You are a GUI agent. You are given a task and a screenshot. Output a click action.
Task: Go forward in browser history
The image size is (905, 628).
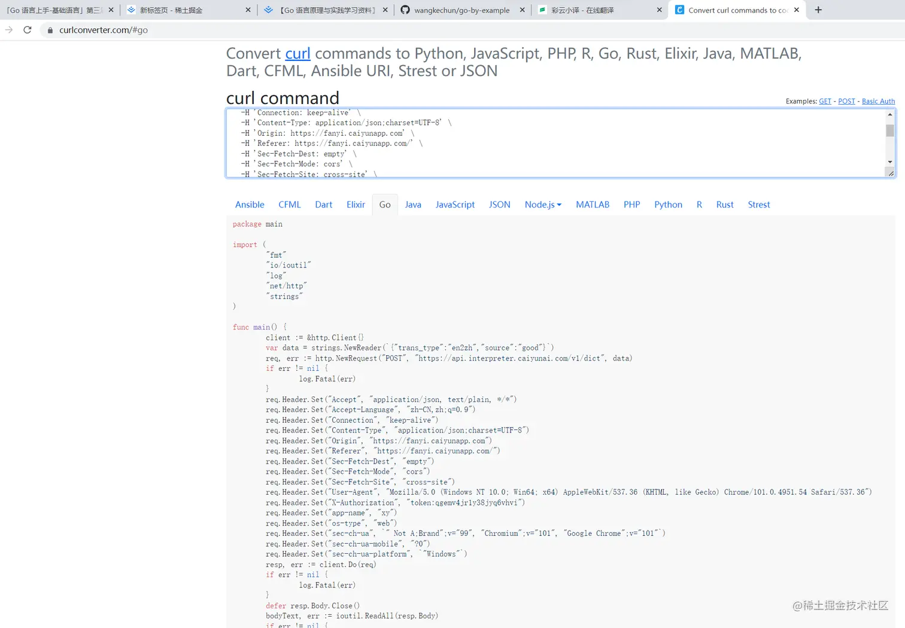[9, 30]
